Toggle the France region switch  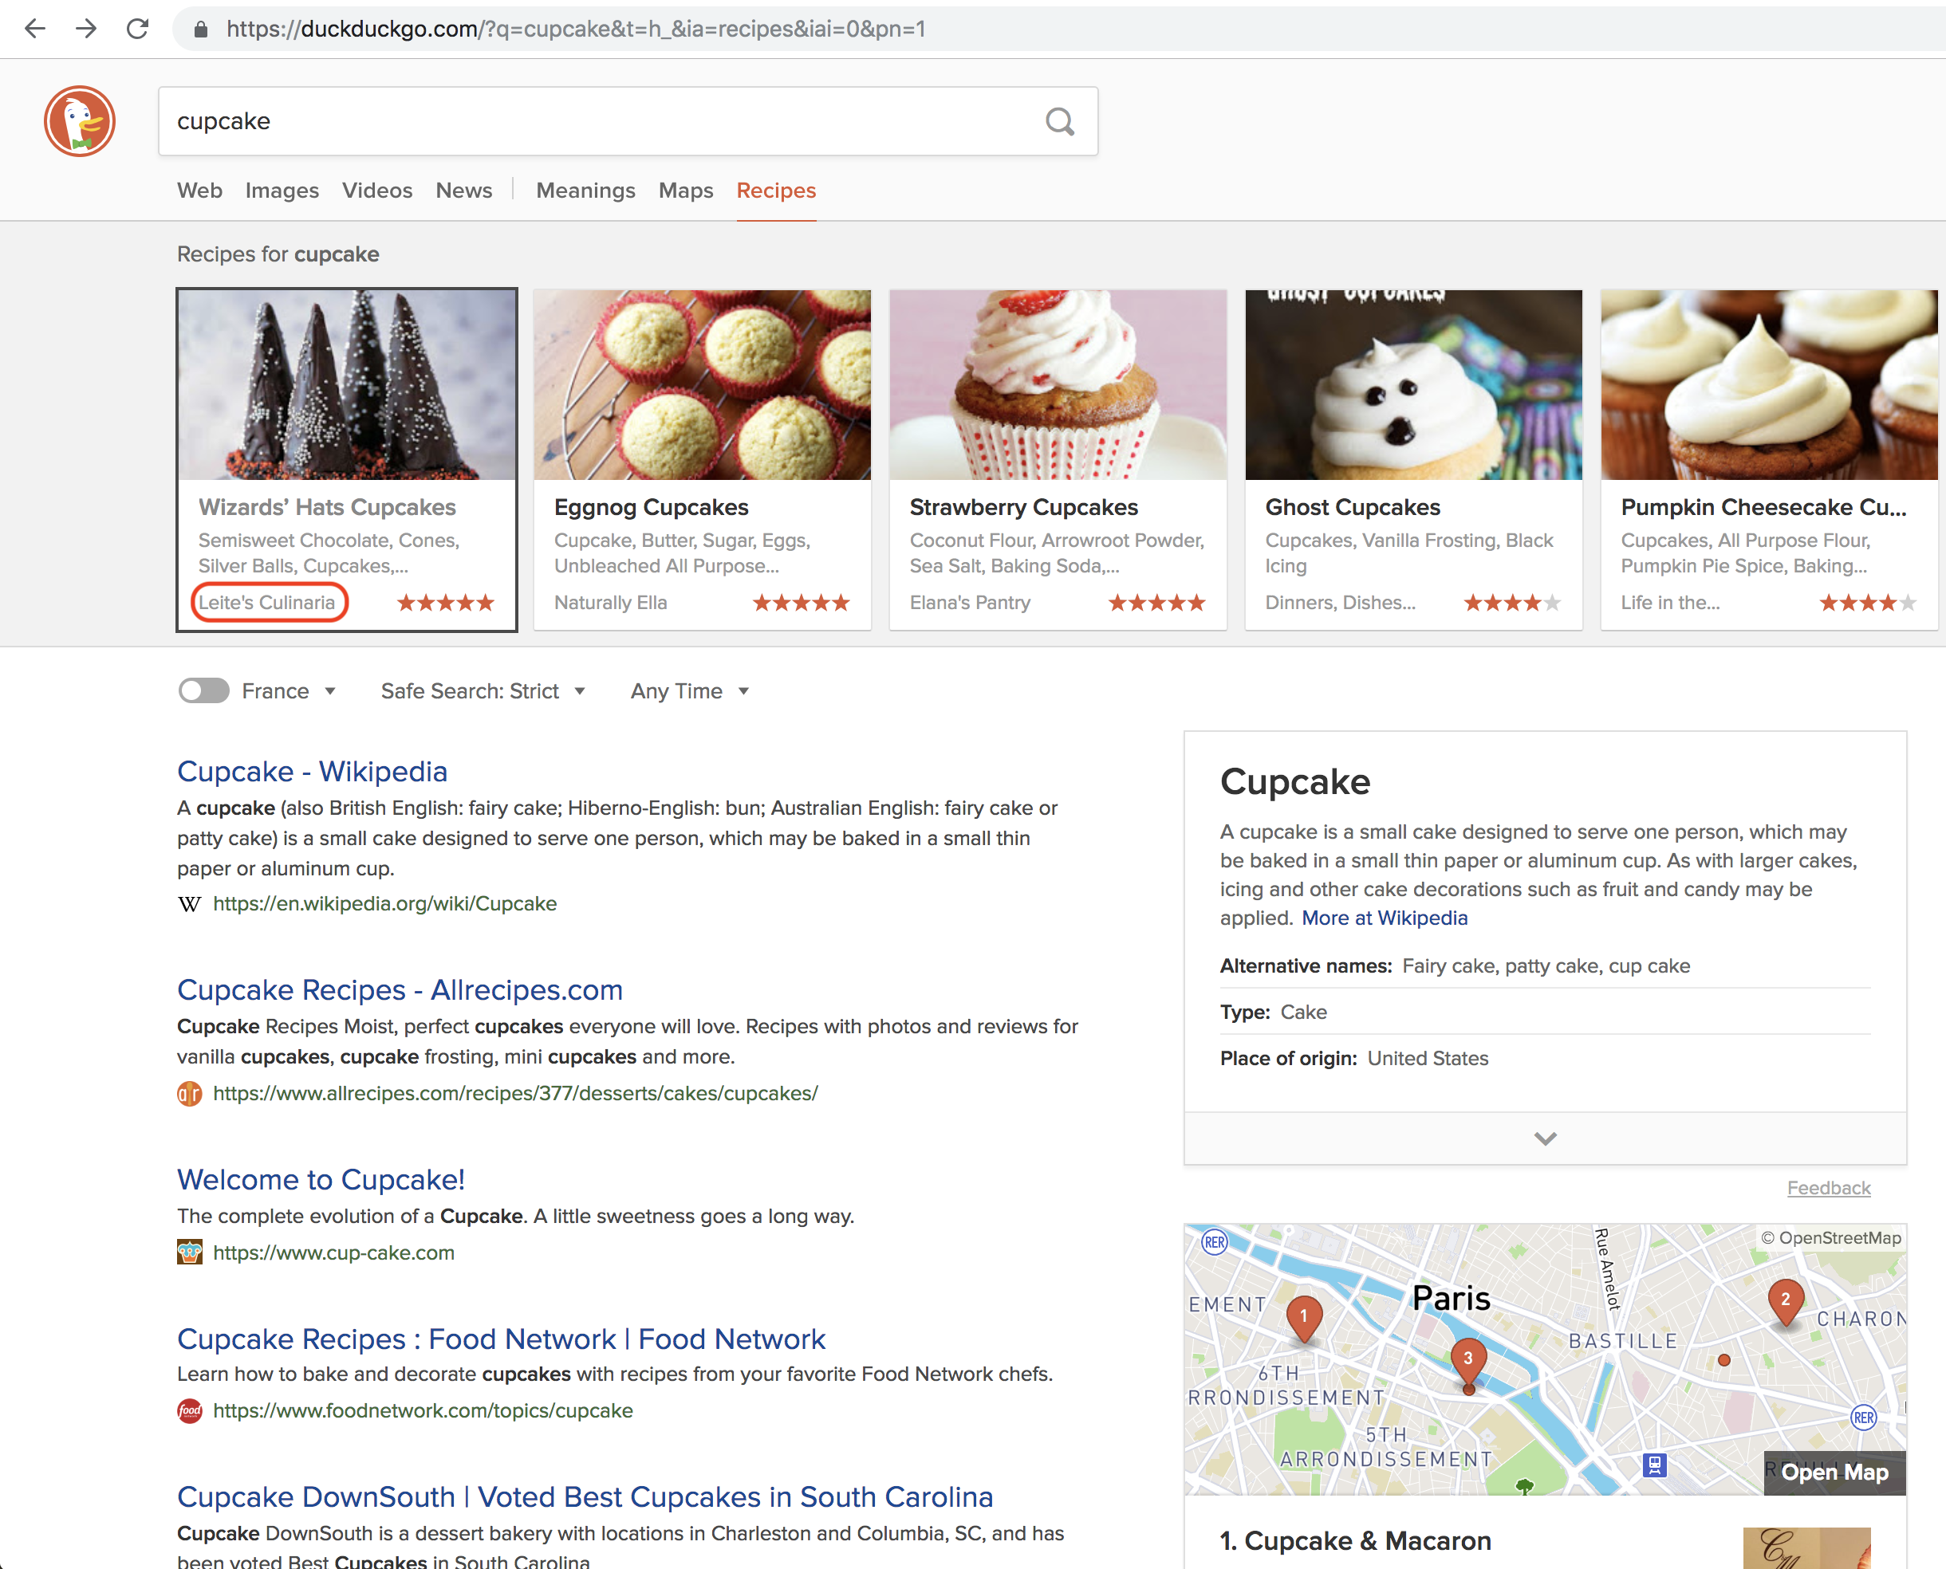click(x=203, y=691)
